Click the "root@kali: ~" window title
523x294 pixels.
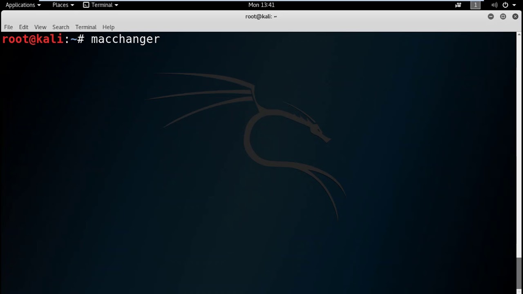point(261,16)
